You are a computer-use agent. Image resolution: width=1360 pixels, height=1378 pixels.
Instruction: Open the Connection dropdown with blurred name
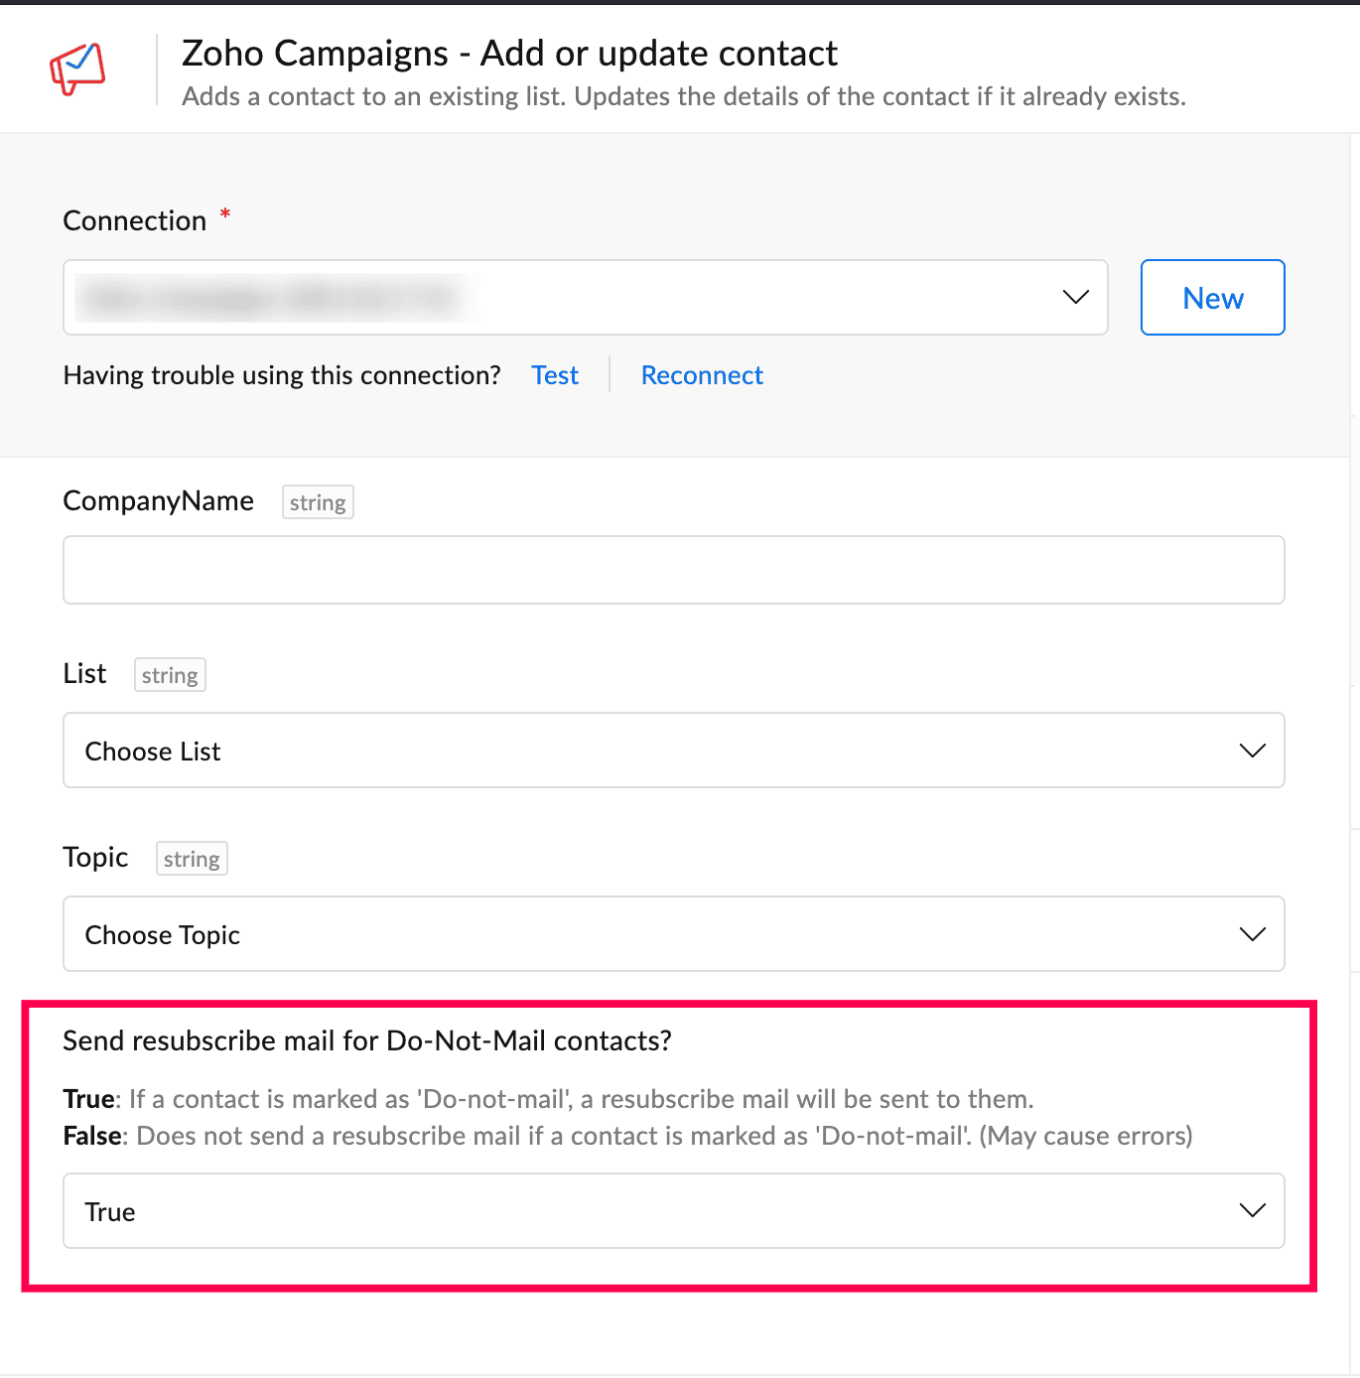pyautogui.click(x=586, y=298)
